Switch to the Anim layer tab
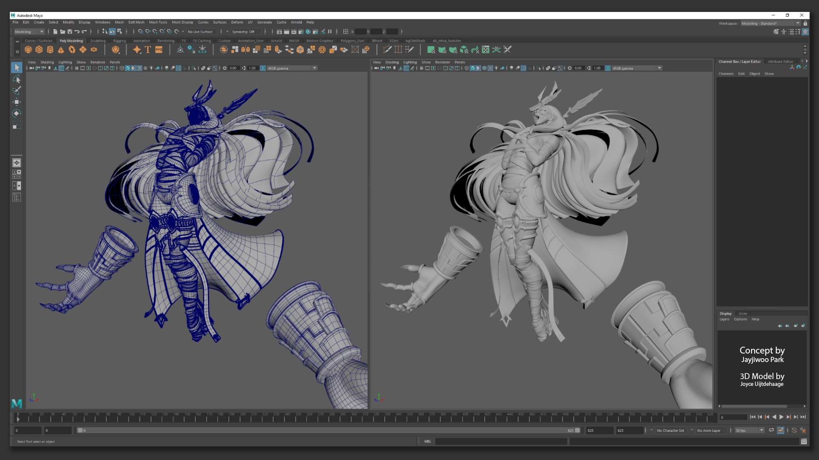Screen dimensions: 819x460 (743, 313)
